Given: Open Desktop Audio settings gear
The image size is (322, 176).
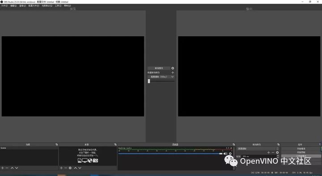Looking at the screenshot, I should [x=230, y=154].
